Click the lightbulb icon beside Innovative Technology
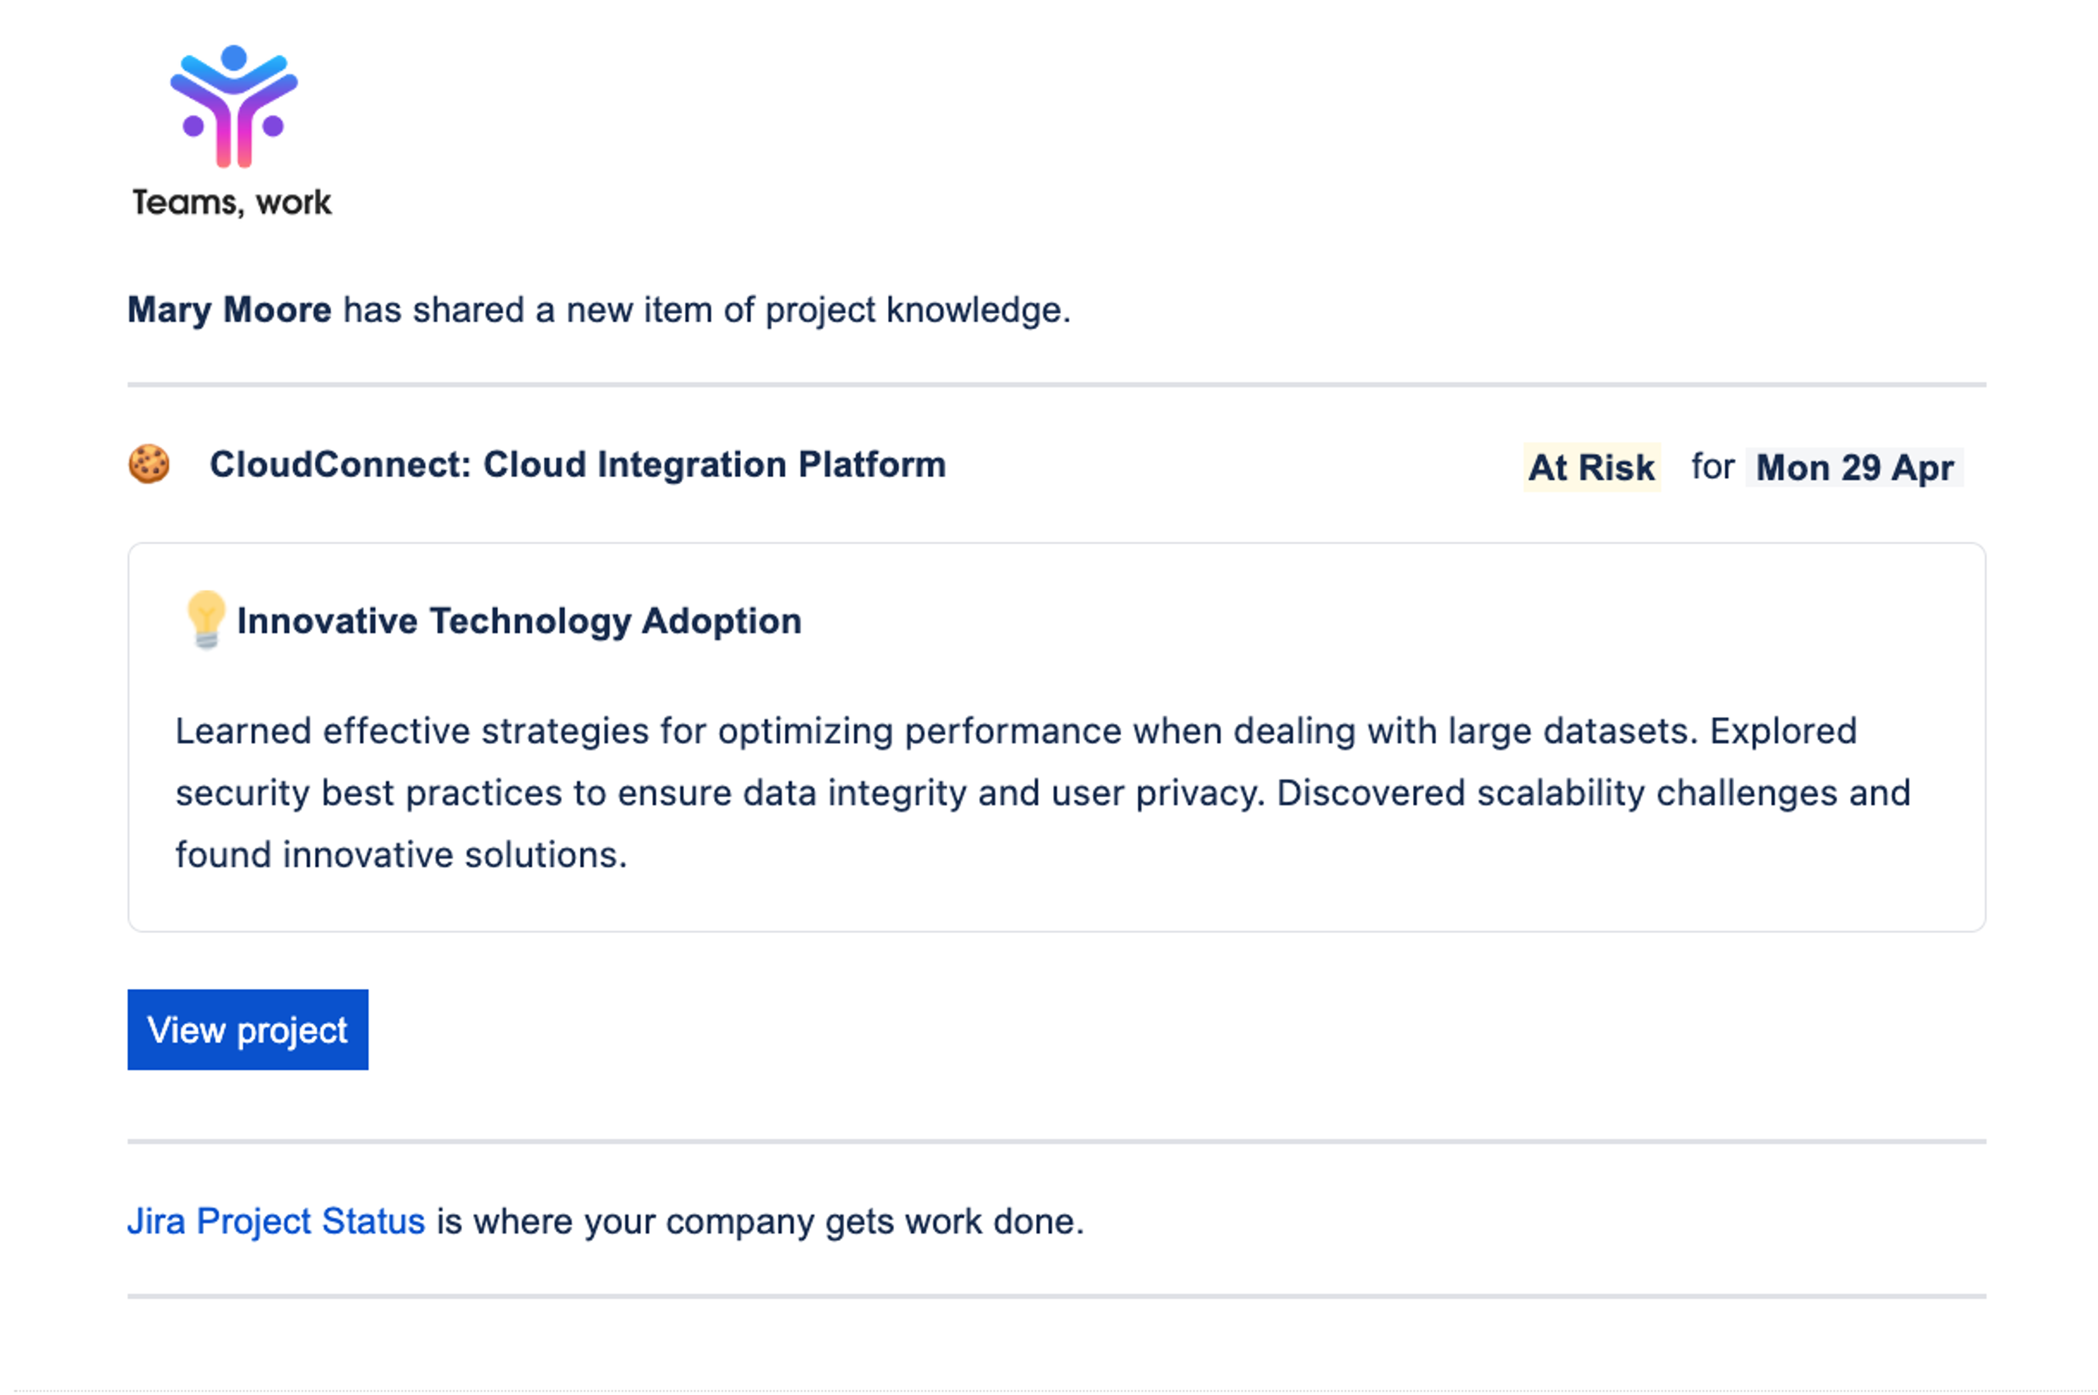Image resolution: width=2098 pixels, height=1395 pixels. [x=205, y=619]
